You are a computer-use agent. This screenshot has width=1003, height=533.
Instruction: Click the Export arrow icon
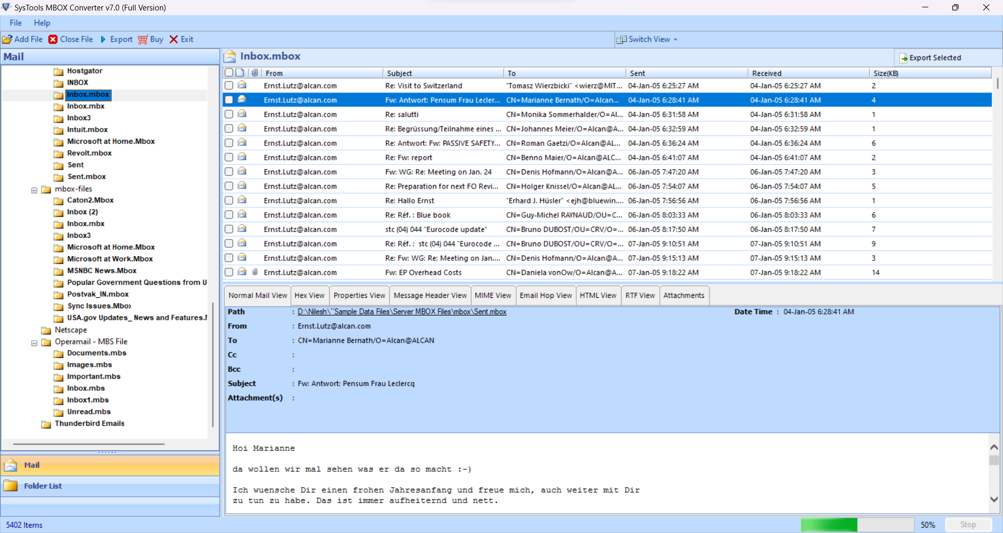(x=103, y=39)
